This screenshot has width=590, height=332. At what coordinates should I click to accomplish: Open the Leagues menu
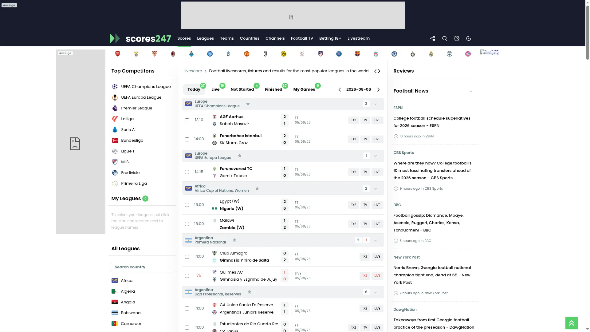pos(205,38)
